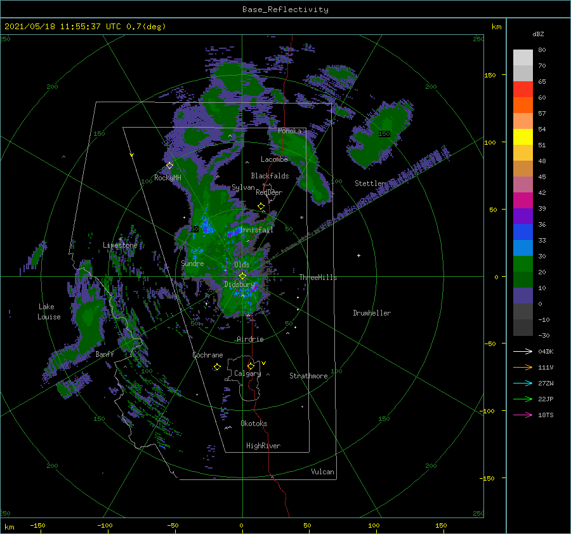The width and height of the screenshot is (571, 534).
Task: Click the cyan 27ZW arrow in legend
Action: pos(523,383)
